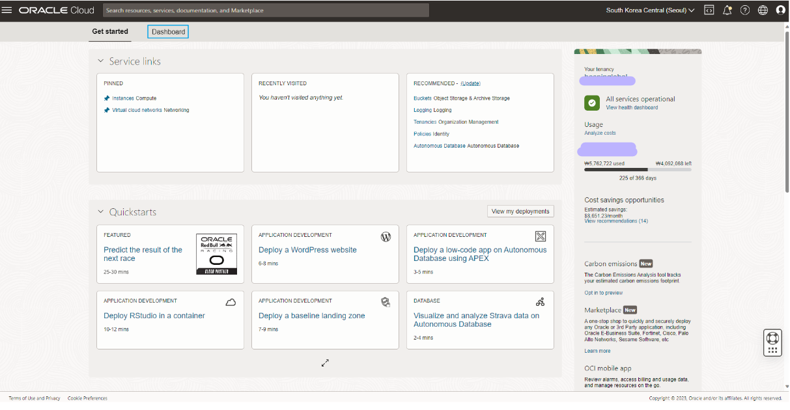Open Tenancies Organization Management link

(456, 122)
